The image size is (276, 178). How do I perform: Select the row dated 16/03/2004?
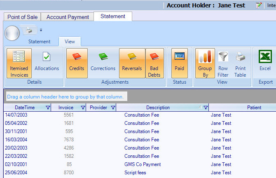coord(140,140)
